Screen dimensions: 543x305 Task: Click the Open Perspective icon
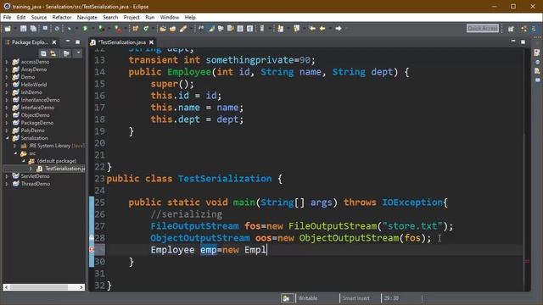pos(511,29)
